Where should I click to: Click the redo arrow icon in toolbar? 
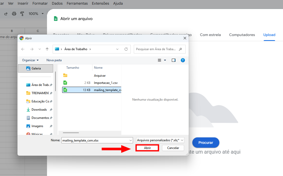tap(6, 14)
